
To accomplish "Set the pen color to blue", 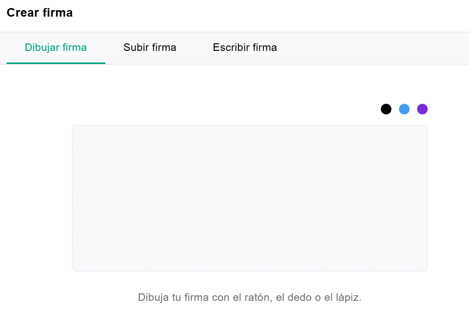I will (404, 109).
